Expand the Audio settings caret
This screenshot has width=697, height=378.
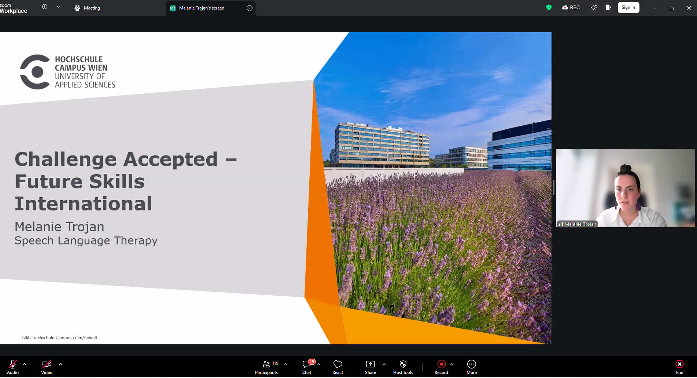(25, 364)
